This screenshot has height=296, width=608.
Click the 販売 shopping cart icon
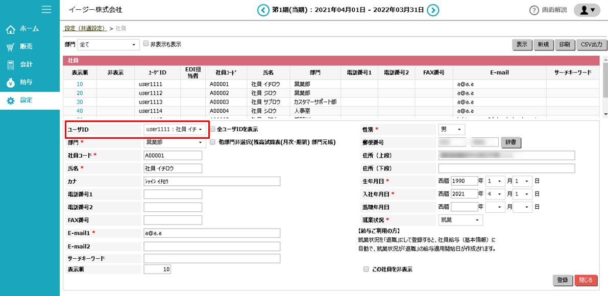pyautogui.click(x=11, y=47)
